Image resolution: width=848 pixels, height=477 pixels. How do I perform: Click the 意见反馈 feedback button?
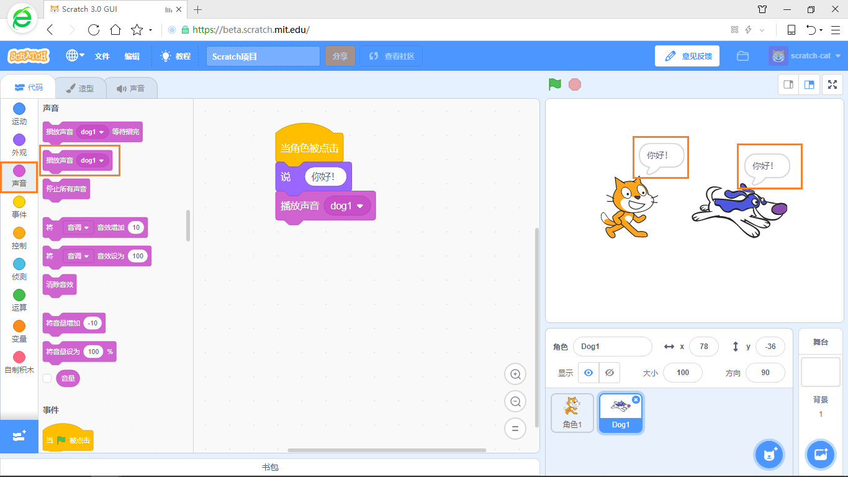(x=687, y=56)
